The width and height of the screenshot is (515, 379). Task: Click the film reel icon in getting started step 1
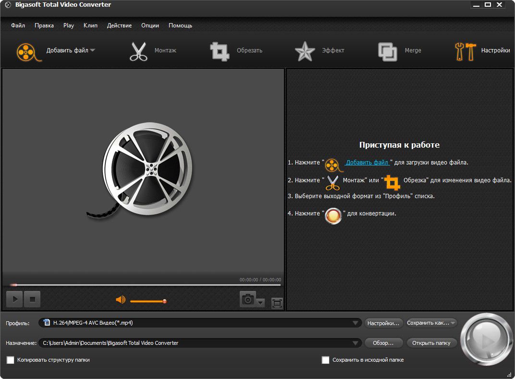pos(333,165)
